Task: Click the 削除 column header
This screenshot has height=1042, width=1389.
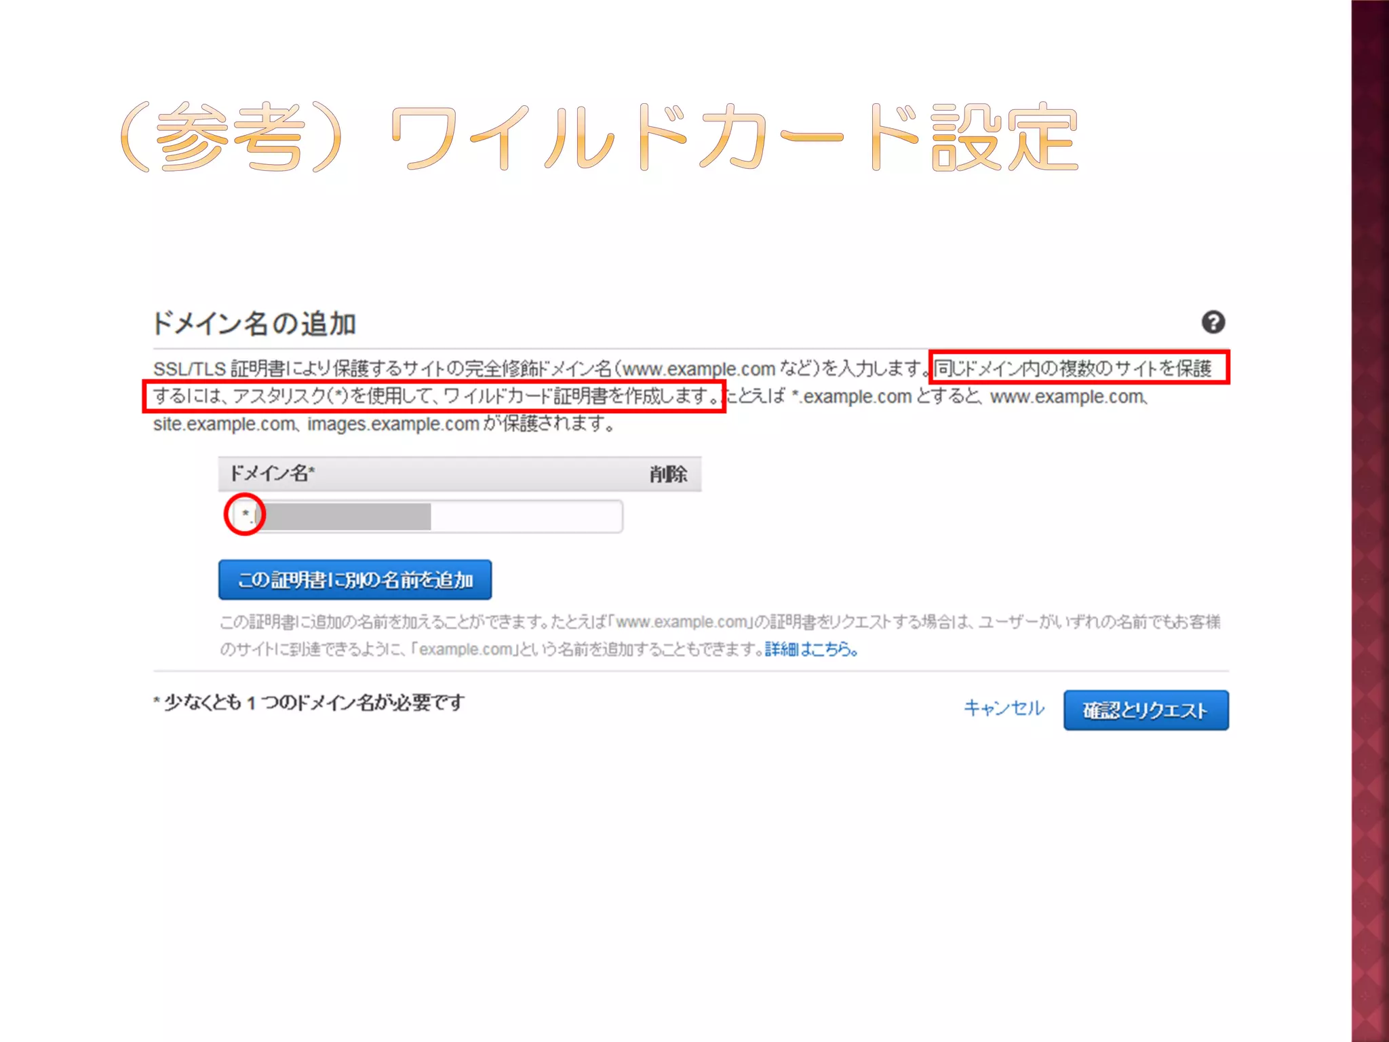Action: (x=668, y=474)
